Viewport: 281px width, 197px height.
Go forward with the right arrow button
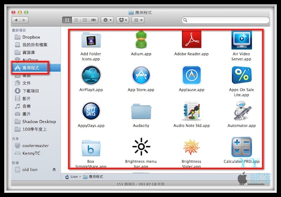coord(24,20)
